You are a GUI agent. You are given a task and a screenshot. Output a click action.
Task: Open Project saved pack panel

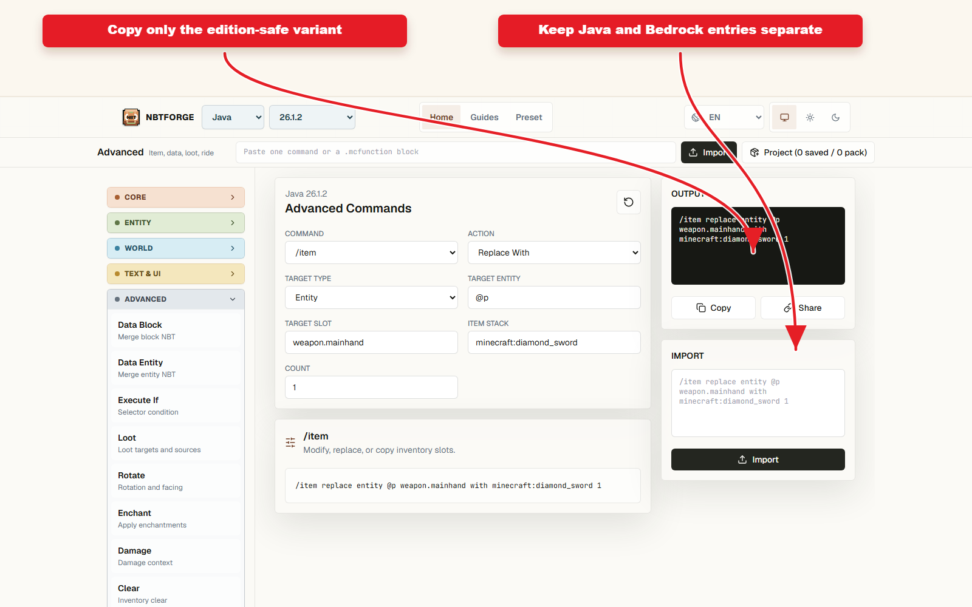[x=808, y=152]
